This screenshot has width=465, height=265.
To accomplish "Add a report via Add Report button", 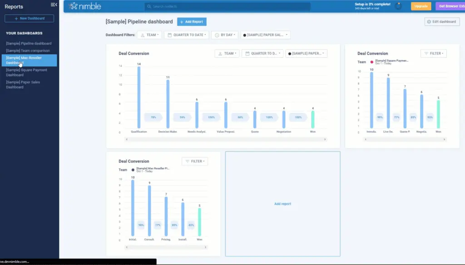I will 192,22.
